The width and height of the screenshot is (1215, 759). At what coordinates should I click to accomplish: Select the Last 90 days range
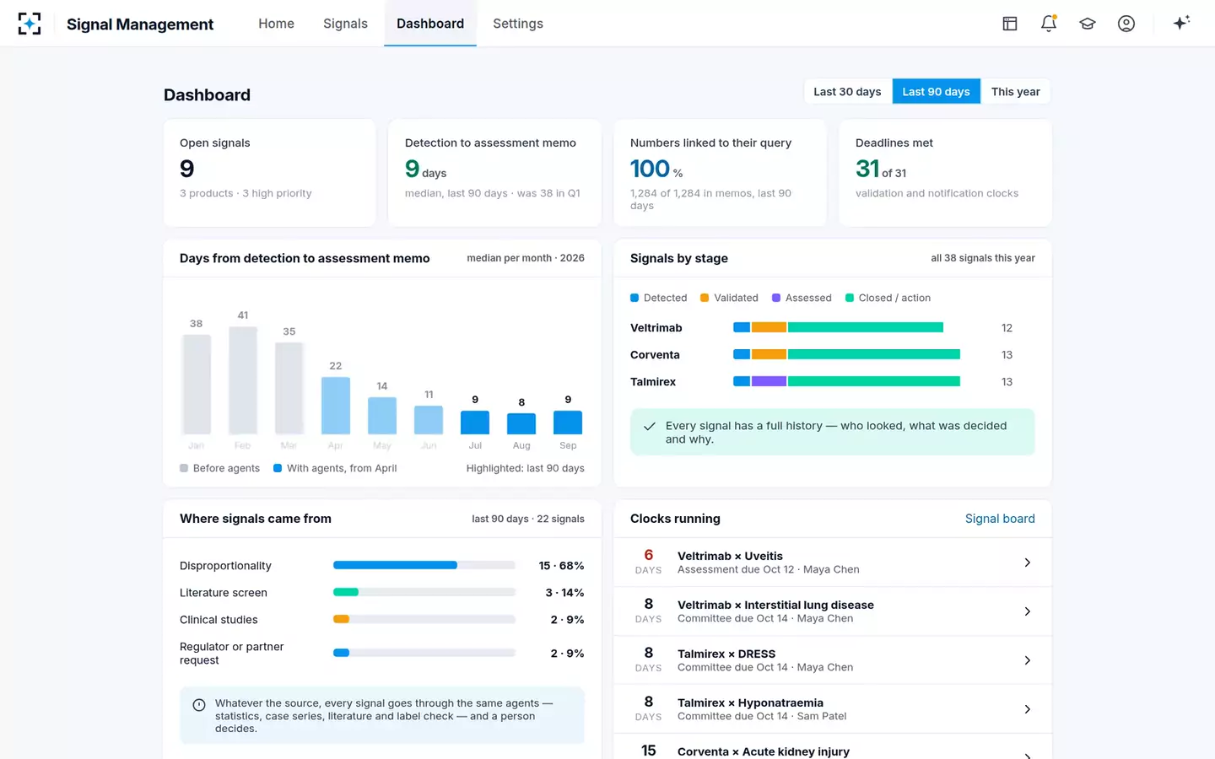click(x=936, y=92)
